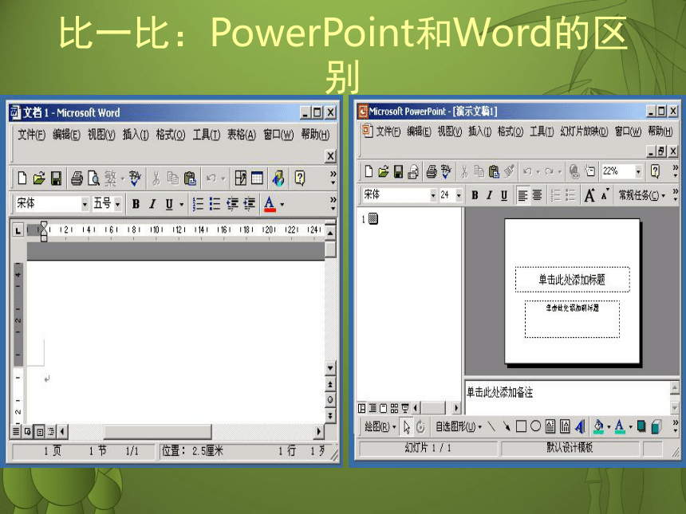Select Line tool in PowerPoint drawing bar
Image resolution: width=686 pixels, height=514 pixels.
(491, 426)
